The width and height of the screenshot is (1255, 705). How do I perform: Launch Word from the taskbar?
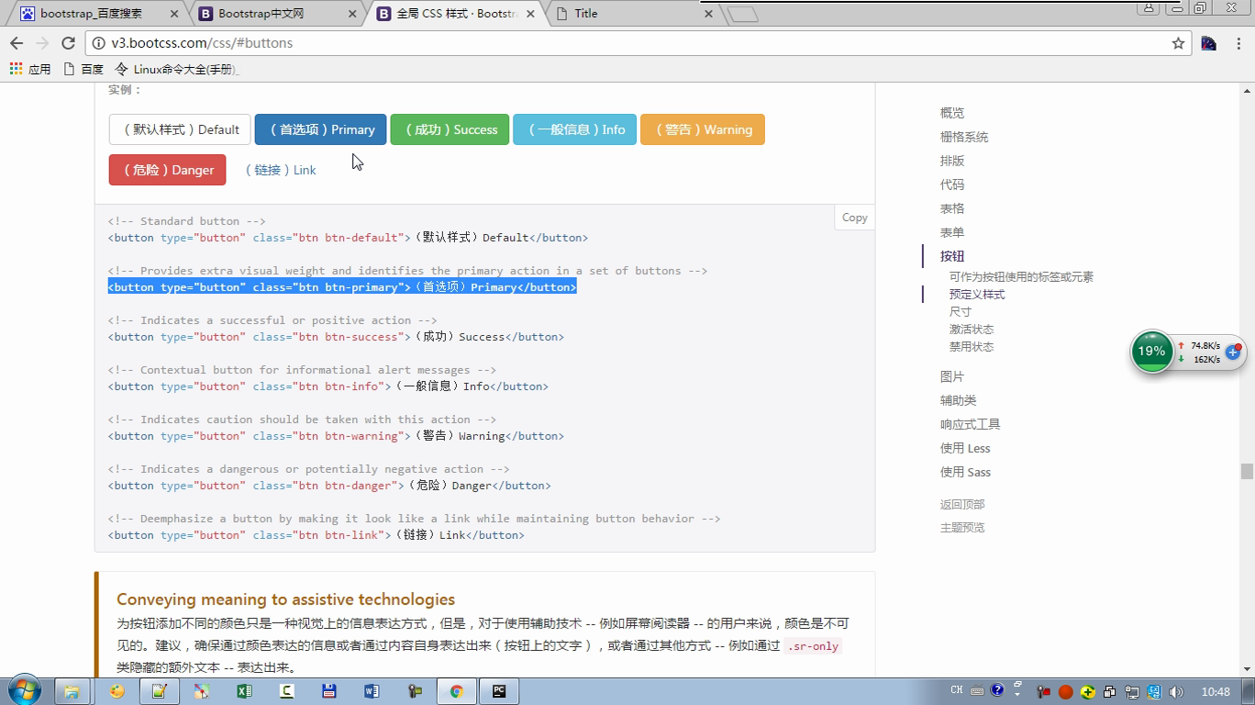click(372, 691)
